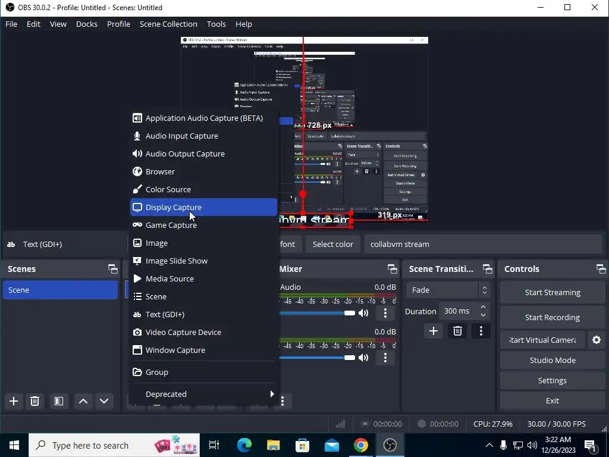Open the View menu
Viewport: 609px width, 457px height.
click(58, 24)
